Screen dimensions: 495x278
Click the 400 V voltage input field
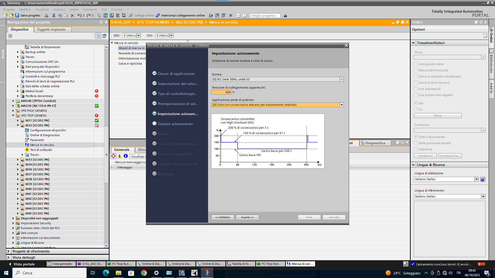click(221, 92)
